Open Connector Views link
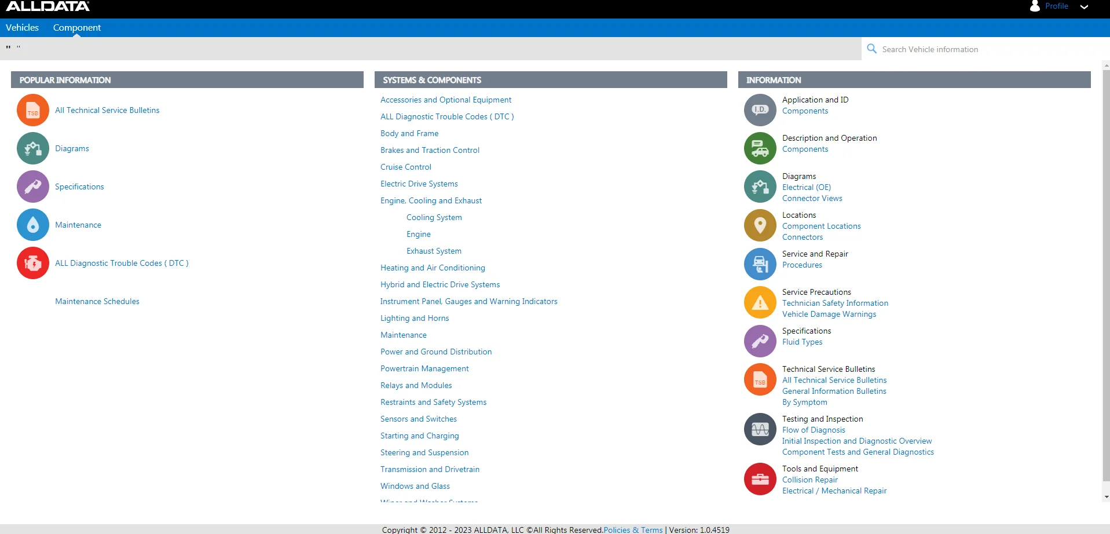Screen dimensions: 1110x534 tap(812, 198)
